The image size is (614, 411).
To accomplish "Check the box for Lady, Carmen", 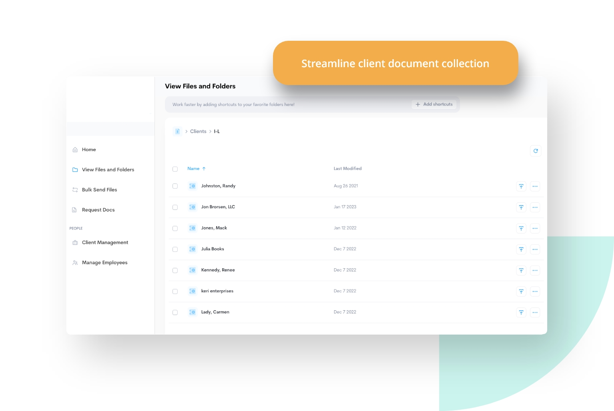I will coord(175,312).
